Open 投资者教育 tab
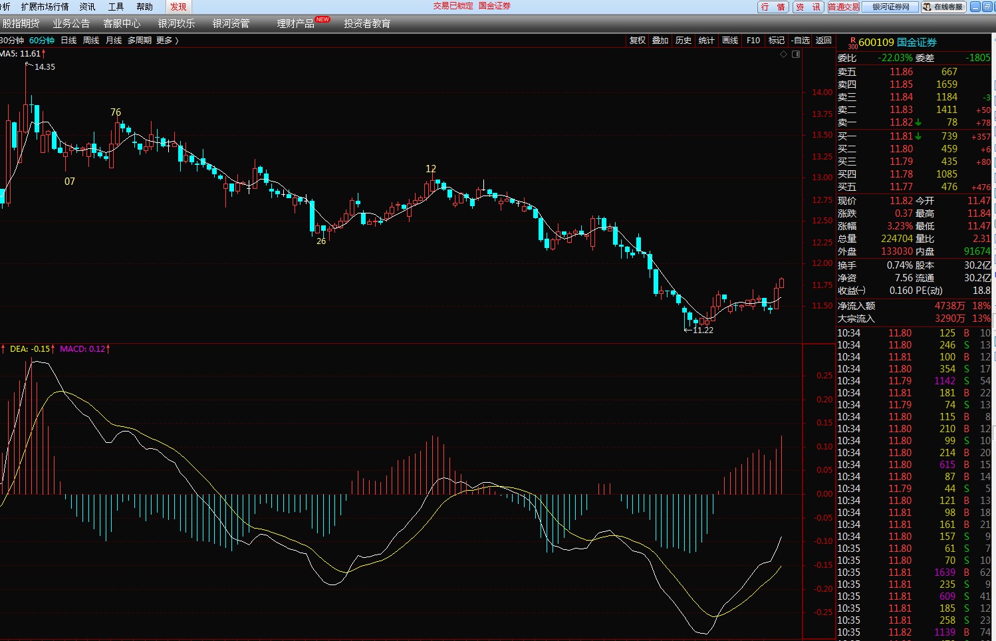 pyautogui.click(x=367, y=23)
